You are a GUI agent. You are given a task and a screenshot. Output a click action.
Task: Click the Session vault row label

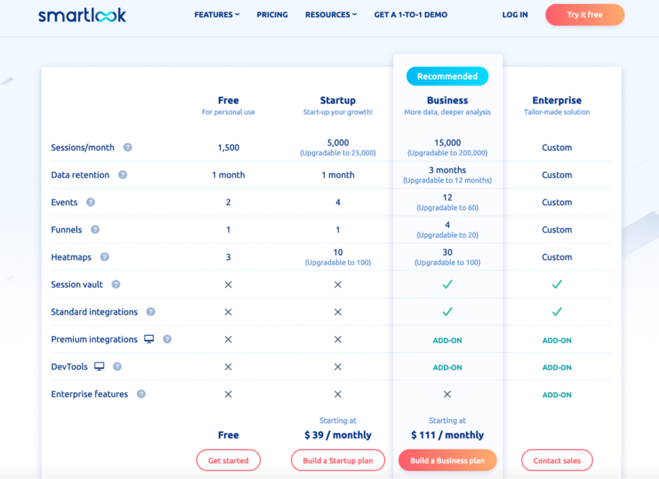click(77, 285)
